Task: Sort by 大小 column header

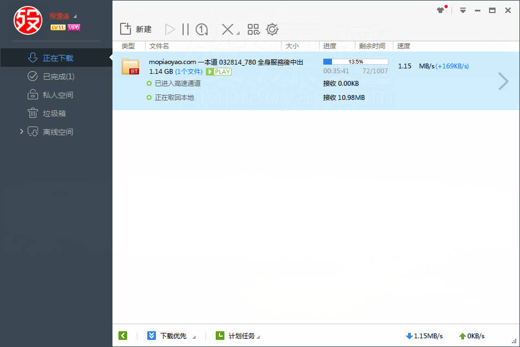Action: pyautogui.click(x=292, y=46)
